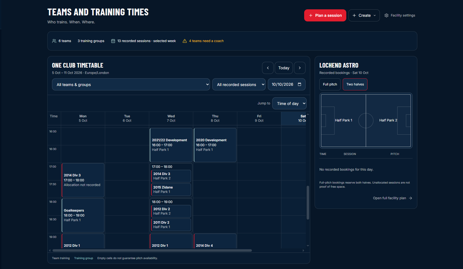Click timetable horizontal scroll left arrow
This screenshot has height=269, width=463.
click(50, 251)
